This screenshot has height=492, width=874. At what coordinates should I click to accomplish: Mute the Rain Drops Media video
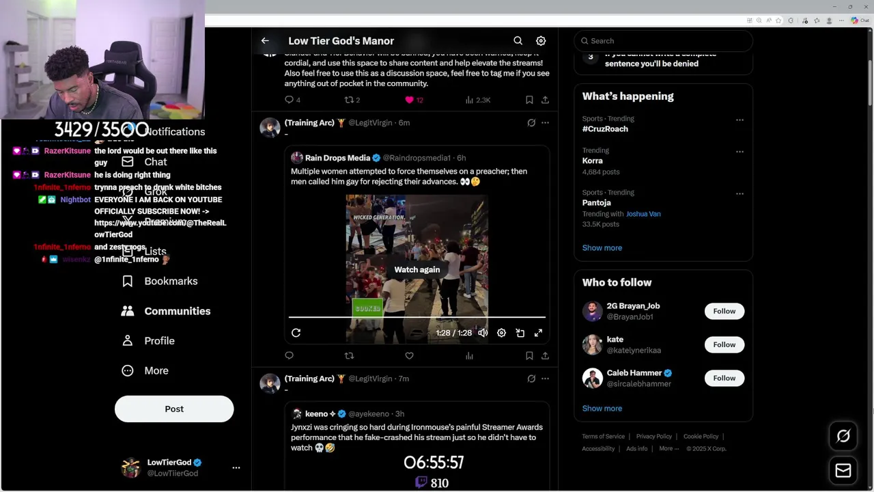coord(483,333)
